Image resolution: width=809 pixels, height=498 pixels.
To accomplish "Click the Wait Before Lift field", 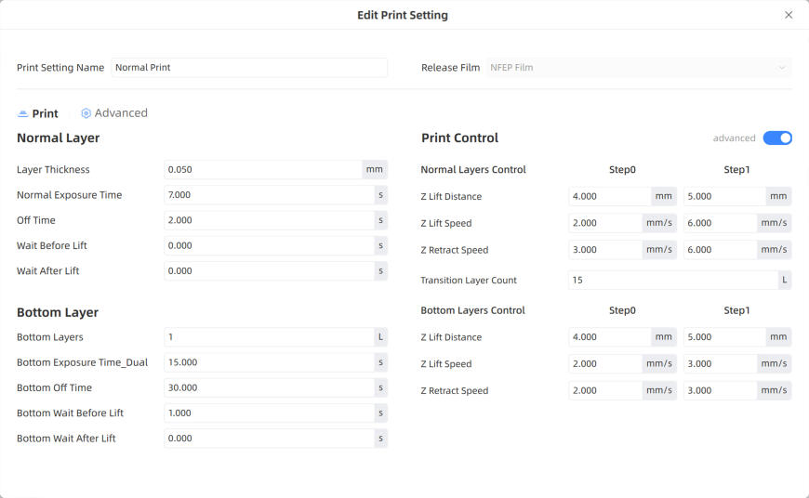I will [x=270, y=245].
